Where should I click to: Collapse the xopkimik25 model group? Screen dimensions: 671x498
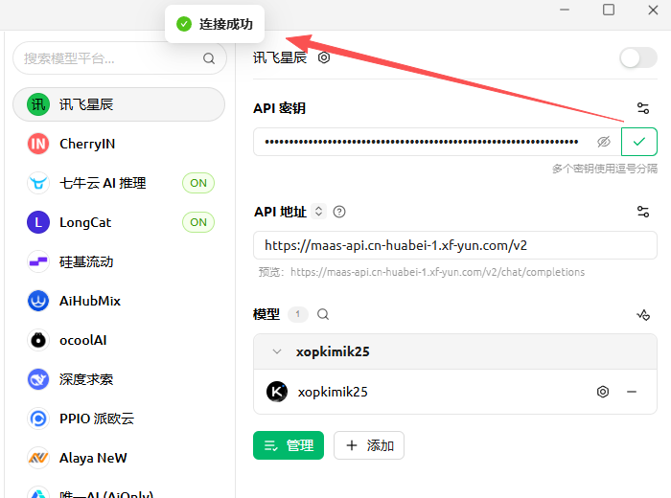(277, 351)
